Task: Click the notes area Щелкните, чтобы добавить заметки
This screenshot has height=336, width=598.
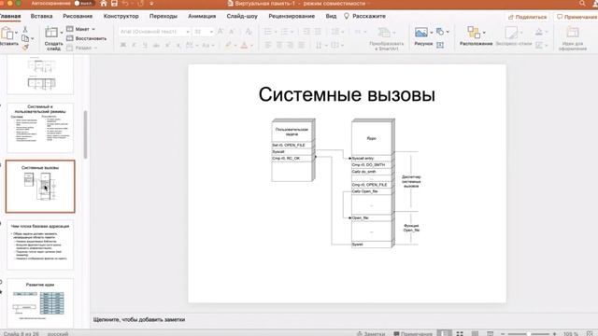Action: tap(139, 319)
